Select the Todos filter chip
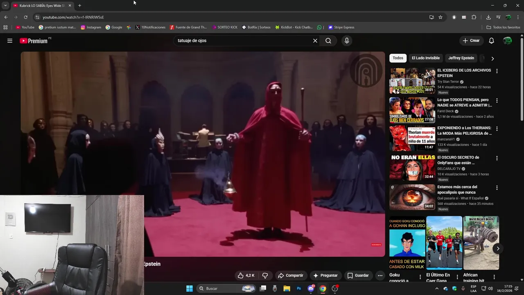This screenshot has width=524, height=295. (x=398, y=58)
